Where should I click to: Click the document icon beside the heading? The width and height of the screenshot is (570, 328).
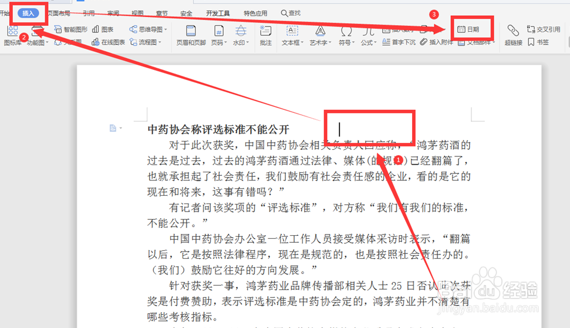[x=113, y=128]
